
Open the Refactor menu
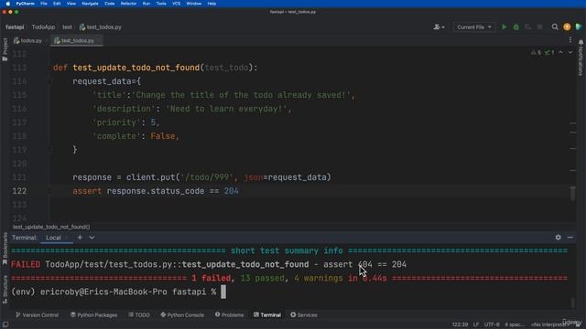click(x=128, y=4)
